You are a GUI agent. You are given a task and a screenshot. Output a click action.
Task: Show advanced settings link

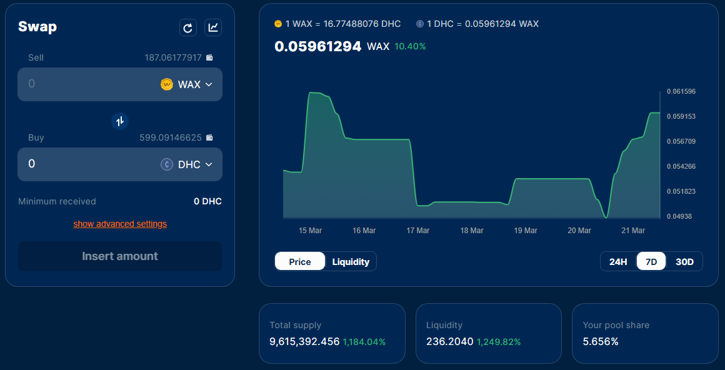click(x=120, y=224)
